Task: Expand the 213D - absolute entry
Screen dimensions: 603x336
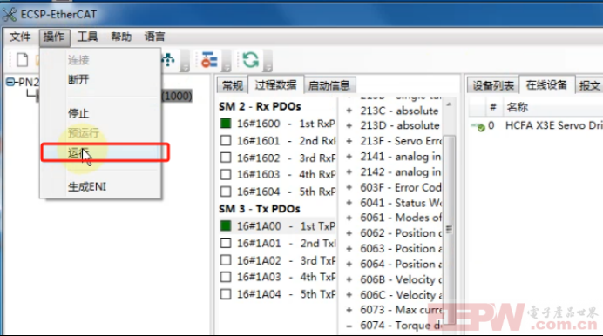Action: tap(349, 125)
